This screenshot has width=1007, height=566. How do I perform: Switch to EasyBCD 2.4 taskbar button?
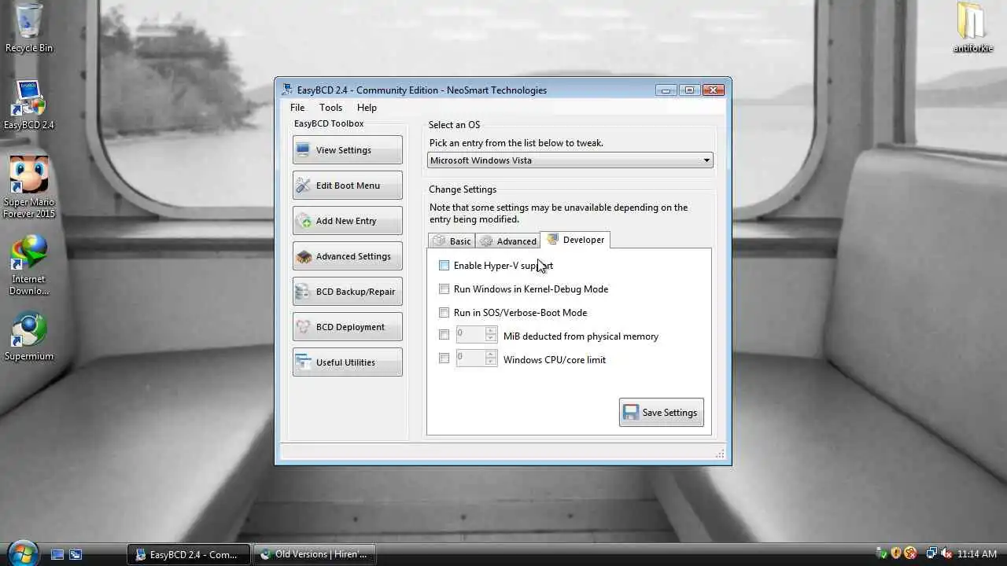(189, 554)
